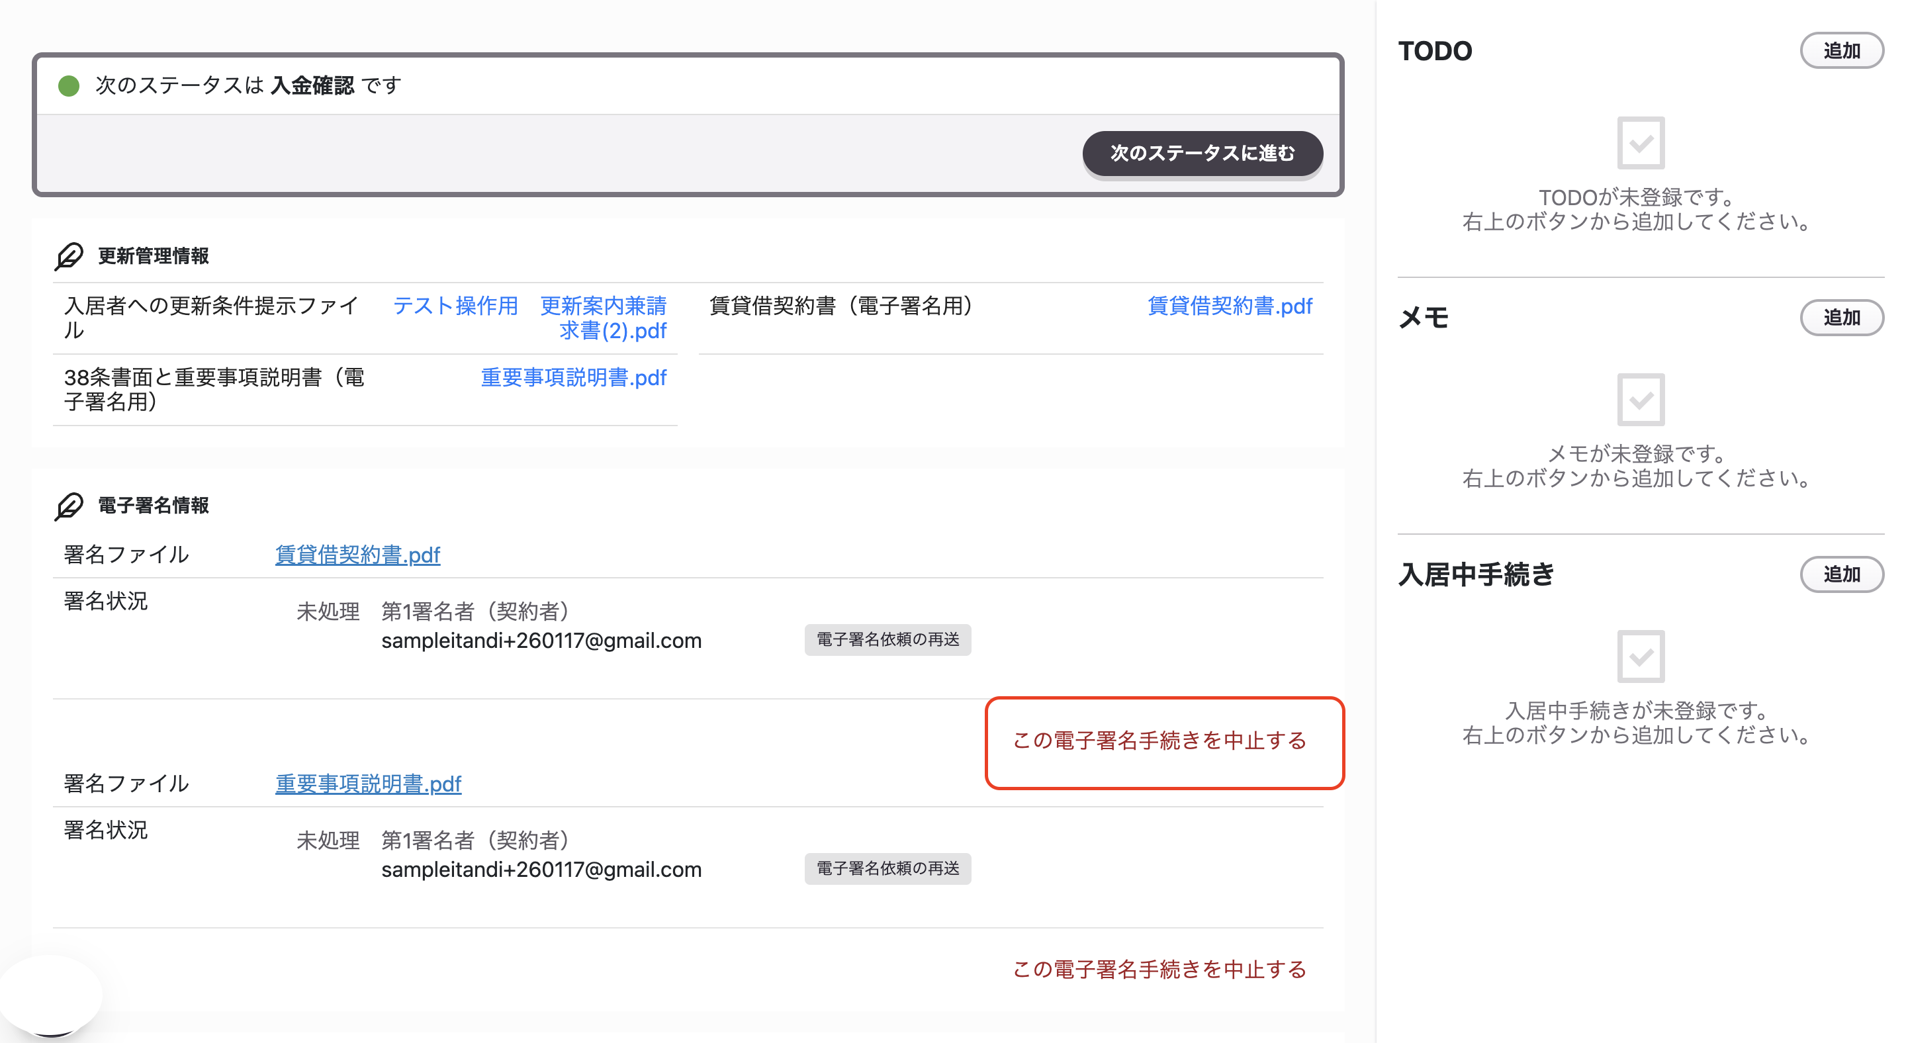
Task: Open 署名ファイル 賃貸借契約書.pdf link
Action: 357,555
